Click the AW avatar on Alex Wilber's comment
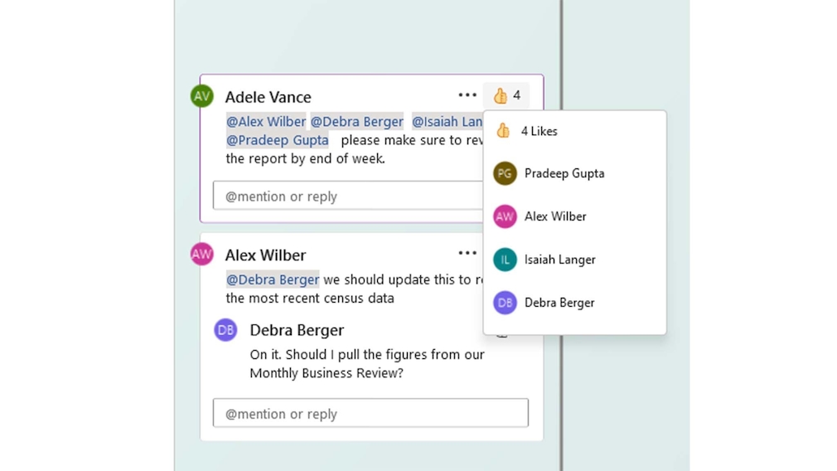This screenshot has width=837, height=471. click(x=201, y=255)
